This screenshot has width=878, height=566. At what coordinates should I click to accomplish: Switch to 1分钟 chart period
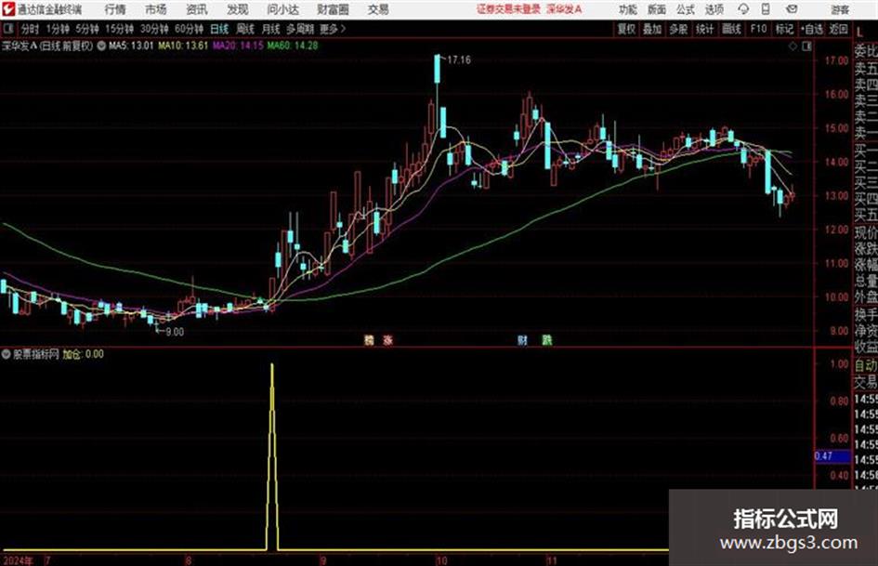point(57,29)
